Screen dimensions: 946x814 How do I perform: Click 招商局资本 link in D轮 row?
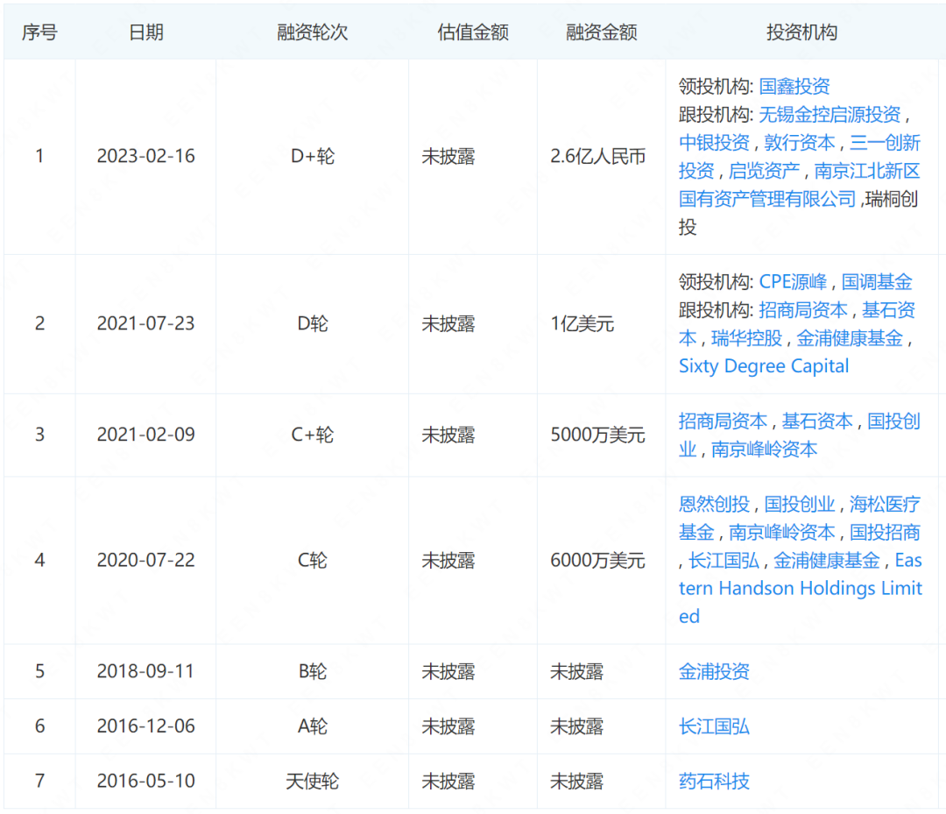tap(803, 310)
